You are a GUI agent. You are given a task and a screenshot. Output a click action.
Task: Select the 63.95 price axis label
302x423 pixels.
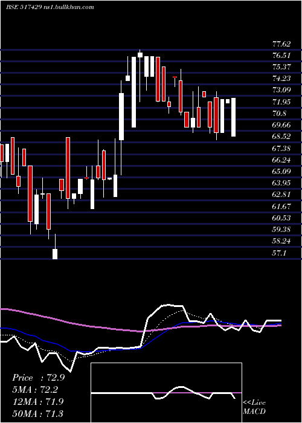click(281, 183)
